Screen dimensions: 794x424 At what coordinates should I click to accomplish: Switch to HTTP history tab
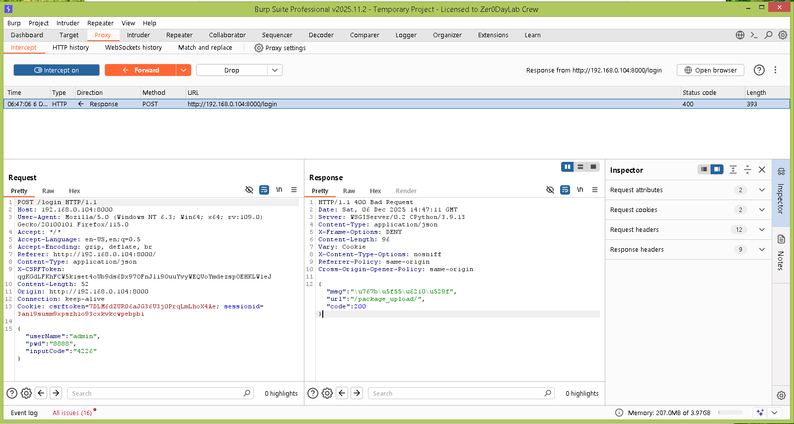pos(71,48)
